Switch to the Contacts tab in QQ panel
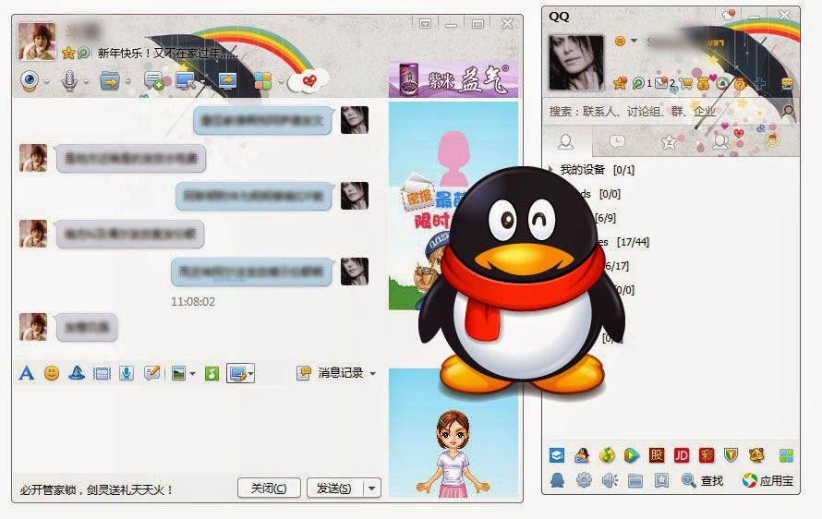The image size is (822, 519). coord(565,141)
